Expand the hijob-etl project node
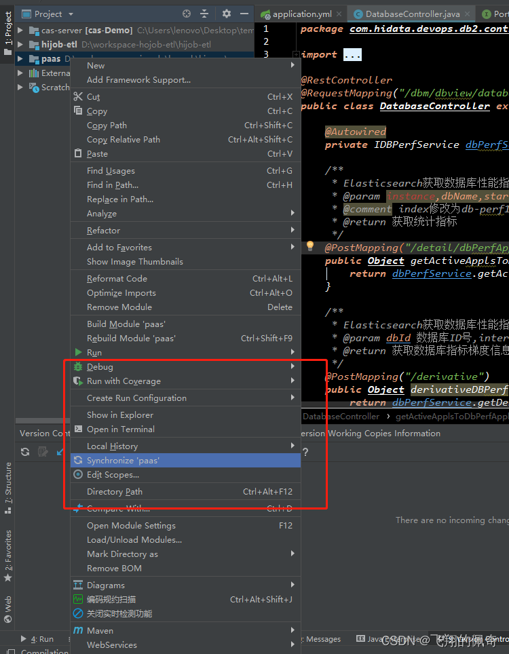 [20, 44]
